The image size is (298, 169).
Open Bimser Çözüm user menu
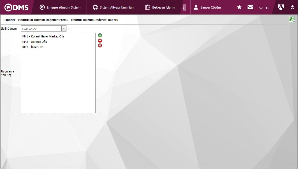(207, 7)
